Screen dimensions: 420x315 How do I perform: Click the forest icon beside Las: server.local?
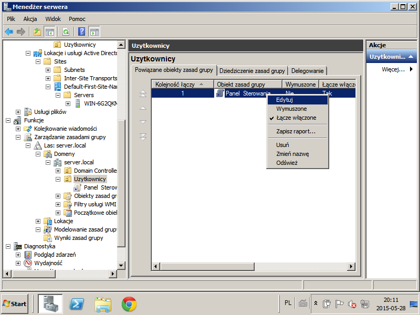(38, 145)
